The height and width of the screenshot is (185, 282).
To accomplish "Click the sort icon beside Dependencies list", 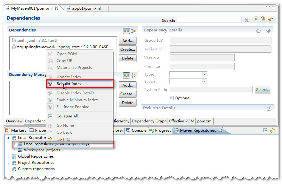I will (134, 31).
